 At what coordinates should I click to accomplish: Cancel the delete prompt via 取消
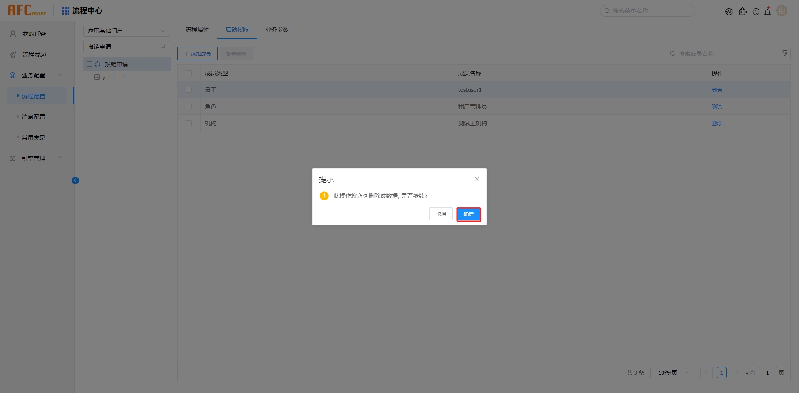click(x=441, y=214)
